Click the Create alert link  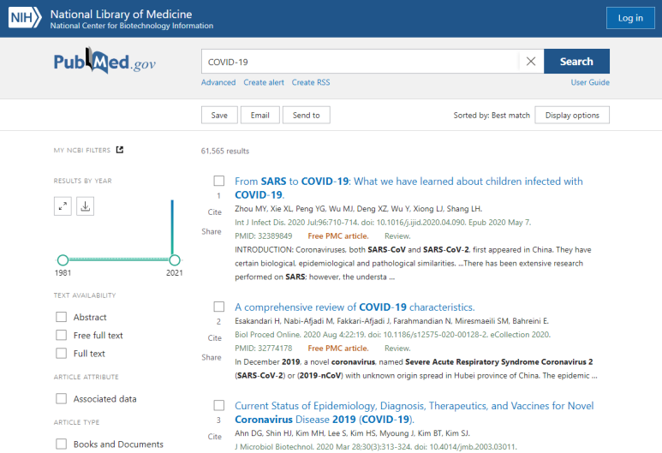coord(264,82)
